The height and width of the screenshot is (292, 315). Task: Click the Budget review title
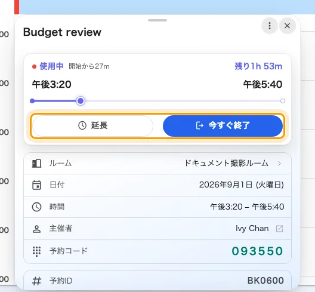point(62,32)
